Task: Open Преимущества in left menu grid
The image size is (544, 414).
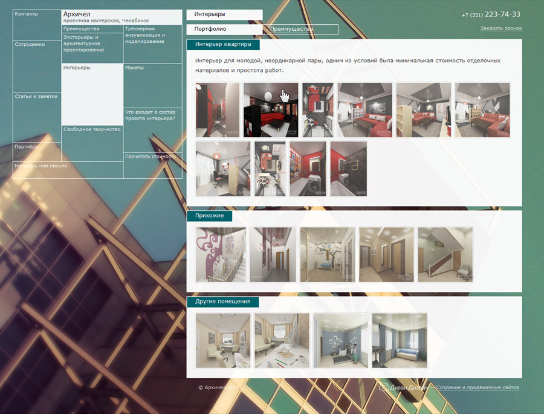Action: pos(92,29)
